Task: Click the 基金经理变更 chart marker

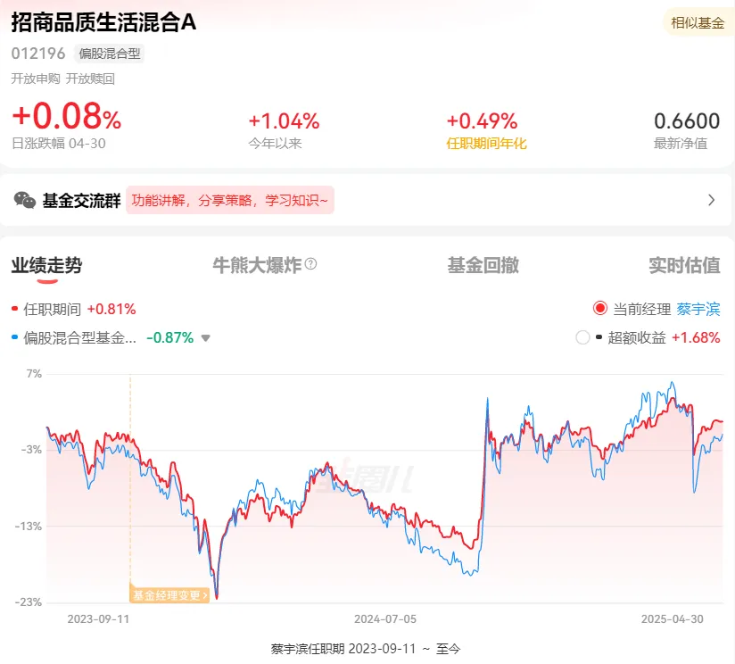Action: [x=169, y=595]
